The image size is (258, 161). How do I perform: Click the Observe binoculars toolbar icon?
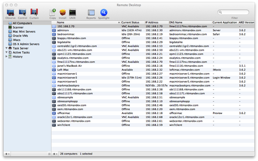(10, 12)
